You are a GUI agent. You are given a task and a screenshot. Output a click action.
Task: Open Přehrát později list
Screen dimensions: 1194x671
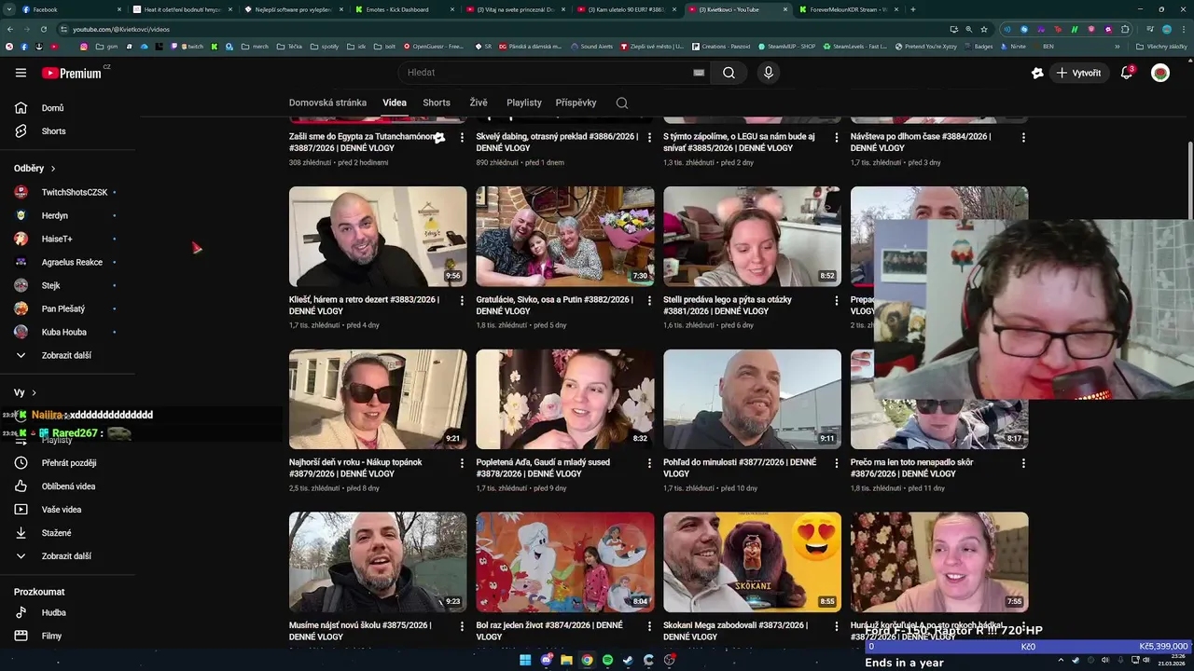(67, 463)
